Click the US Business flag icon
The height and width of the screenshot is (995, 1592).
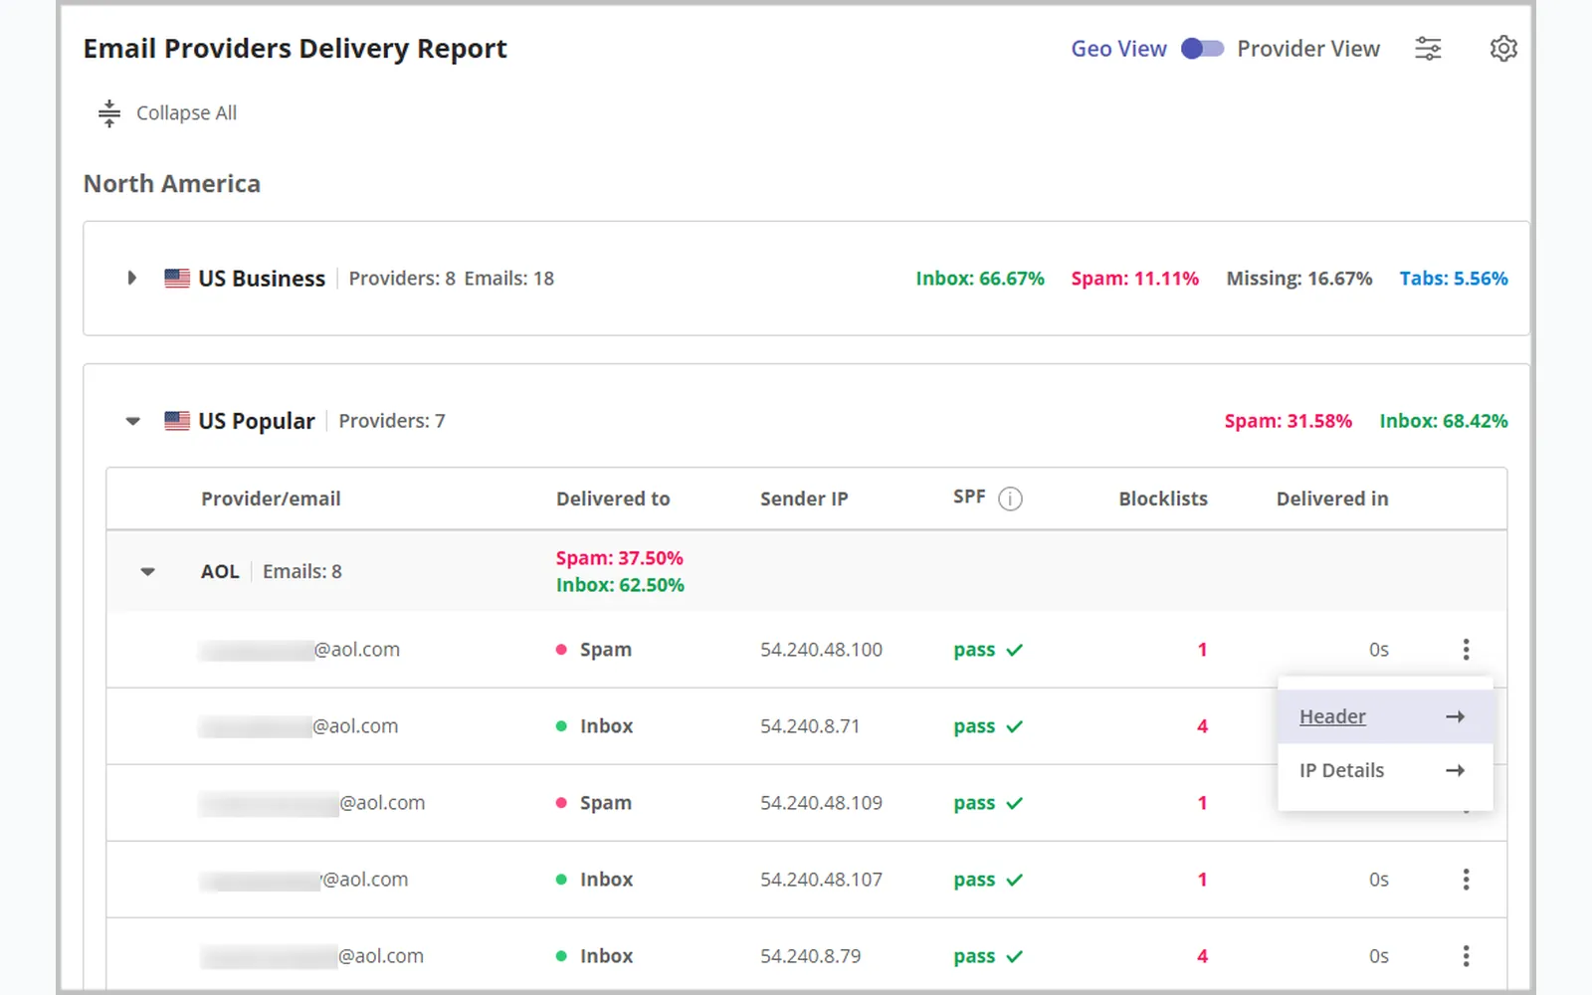click(177, 279)
